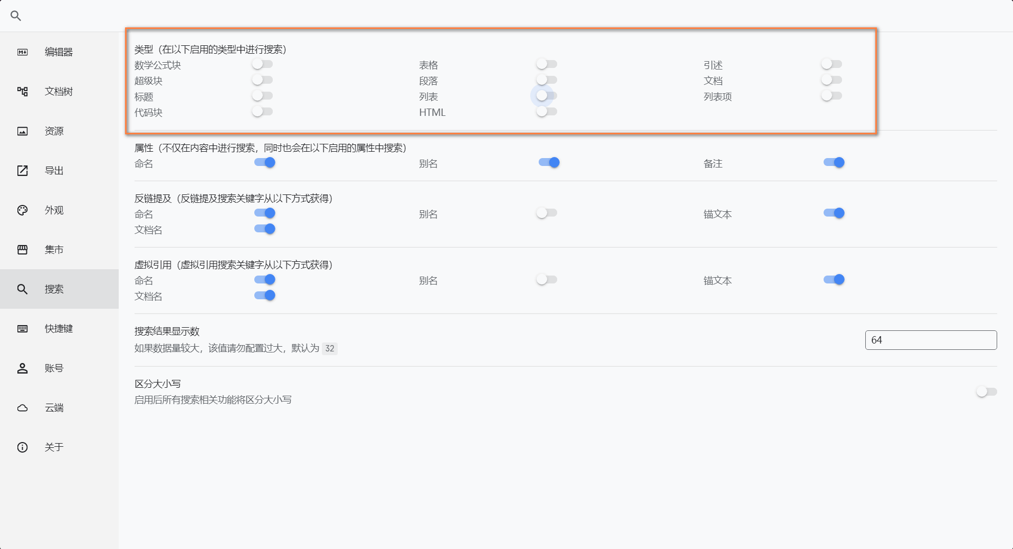Open the 云端 cloud settings icon
Screen dimensions: 1013x549
[x=22, y=407]
